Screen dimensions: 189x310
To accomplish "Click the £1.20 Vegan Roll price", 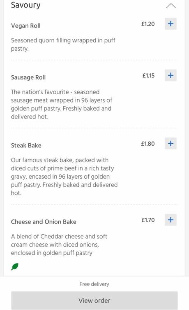I will tap(148, 24).
